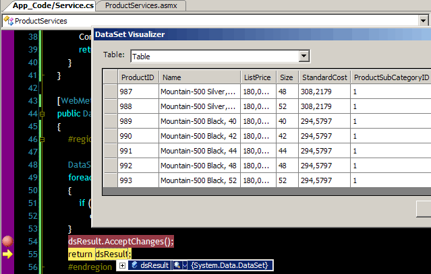Switch to the App_Code/Service.cs tab
431x274 pixels.
pos(47,5)
